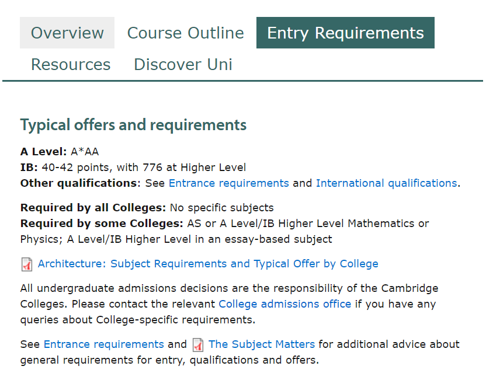This screenshot has height=373, width=486.
Task: Click the paragraph about undergraduate admissions decisions
Action: 230,304
